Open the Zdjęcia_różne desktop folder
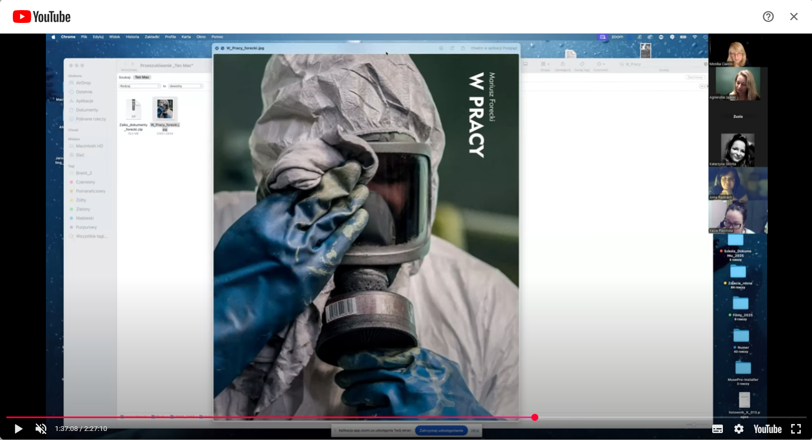 (x=738, y=272)
